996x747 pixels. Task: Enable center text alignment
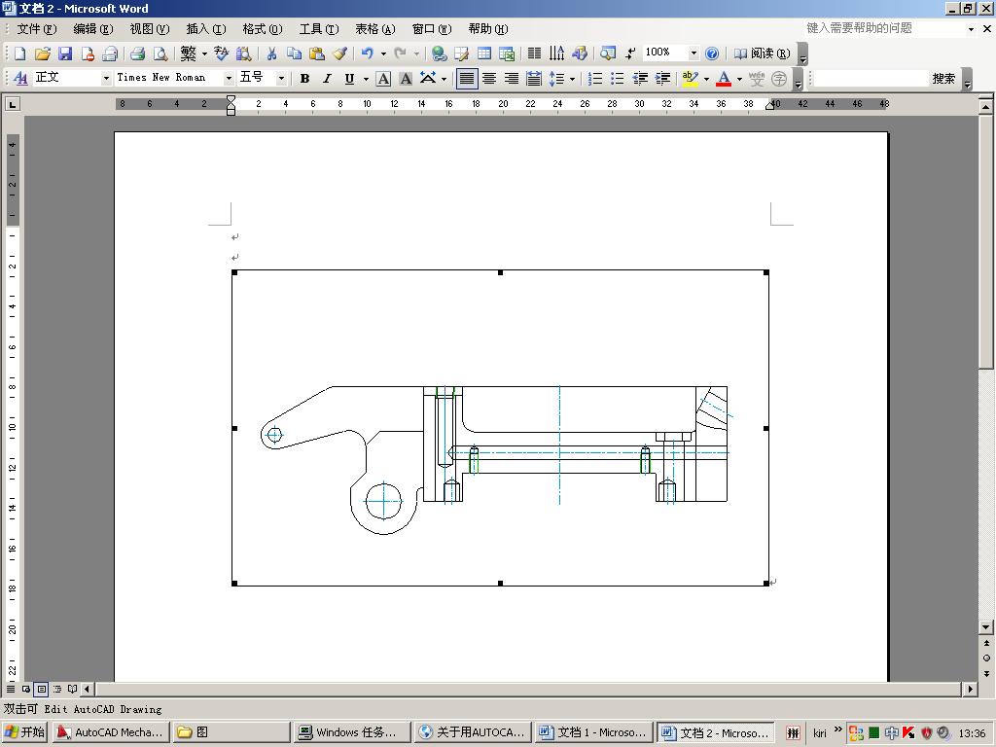(x=489, y=79)
